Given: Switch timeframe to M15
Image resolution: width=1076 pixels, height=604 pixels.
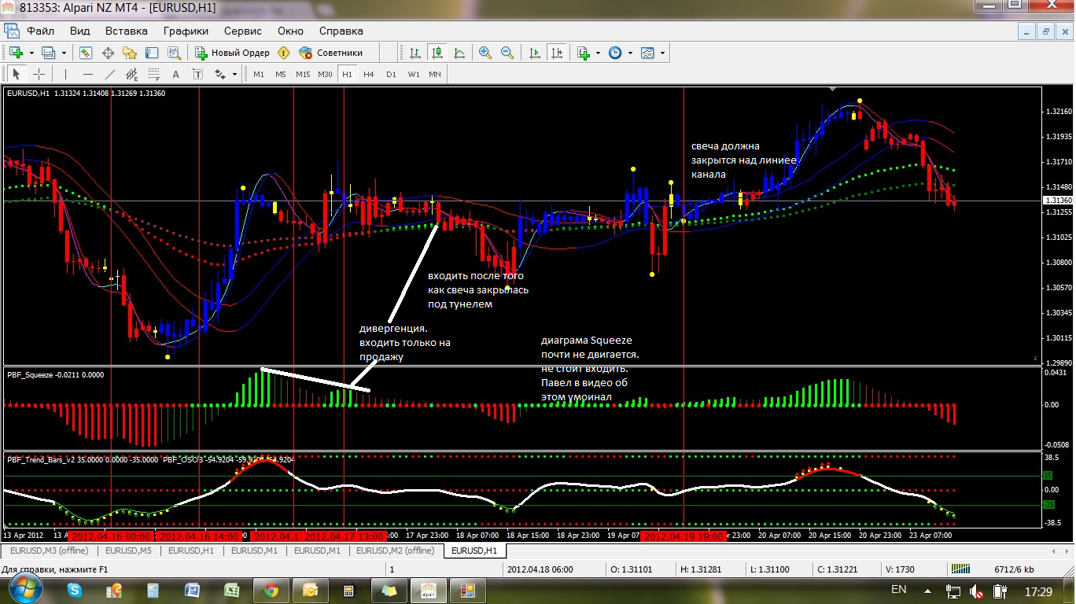Looking at the screenshot, I should [303, 74].
